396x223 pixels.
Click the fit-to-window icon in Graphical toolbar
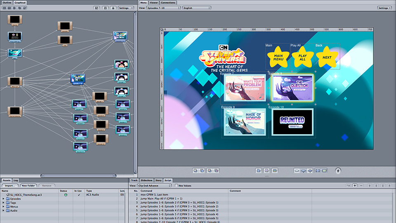pyautogui.click(x=97, y=8)
